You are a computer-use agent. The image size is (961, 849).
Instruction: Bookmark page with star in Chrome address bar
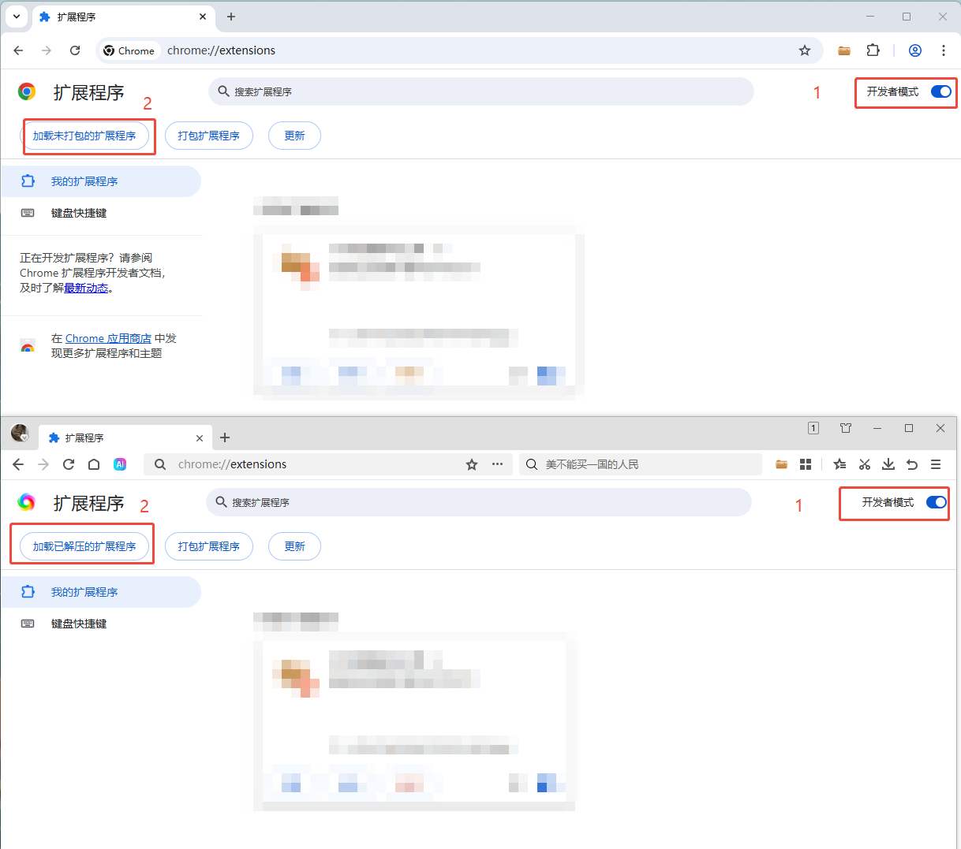[805, 50]
